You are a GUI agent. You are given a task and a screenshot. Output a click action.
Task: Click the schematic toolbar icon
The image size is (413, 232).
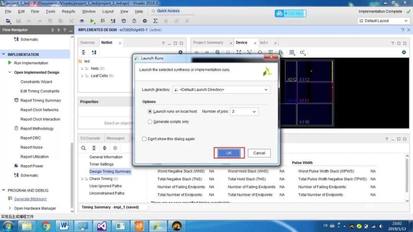[113, 21]
